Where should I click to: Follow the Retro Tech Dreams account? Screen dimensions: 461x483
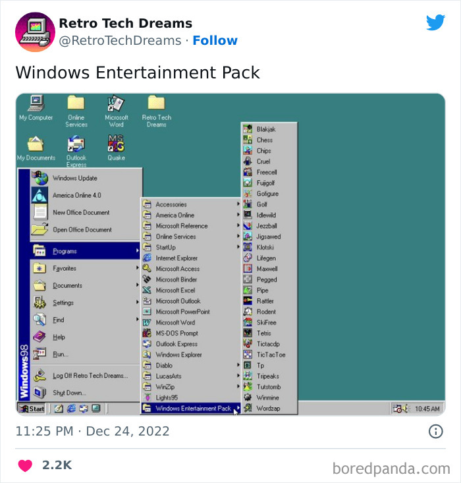click(215, 40)
